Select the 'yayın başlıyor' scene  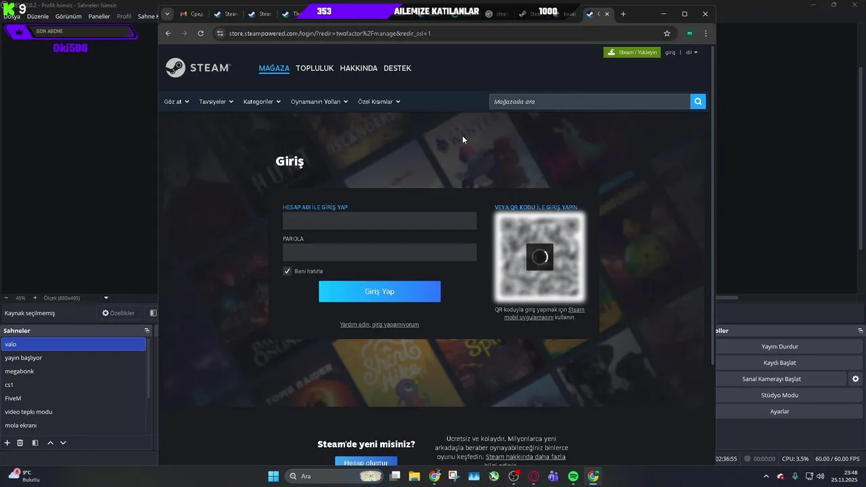click(x=74, y=358)
